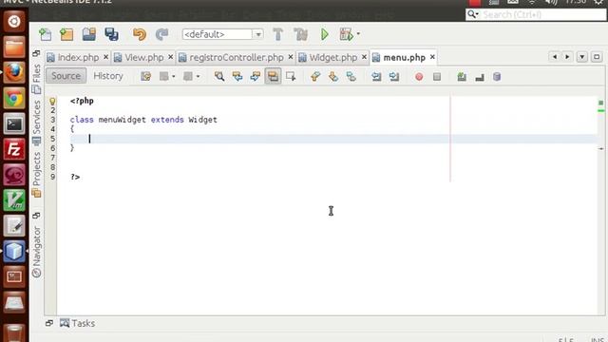This screenshot has height=342, width=608.
Task: Click the Open Project toolbar icon
Action: click(88, 34)
